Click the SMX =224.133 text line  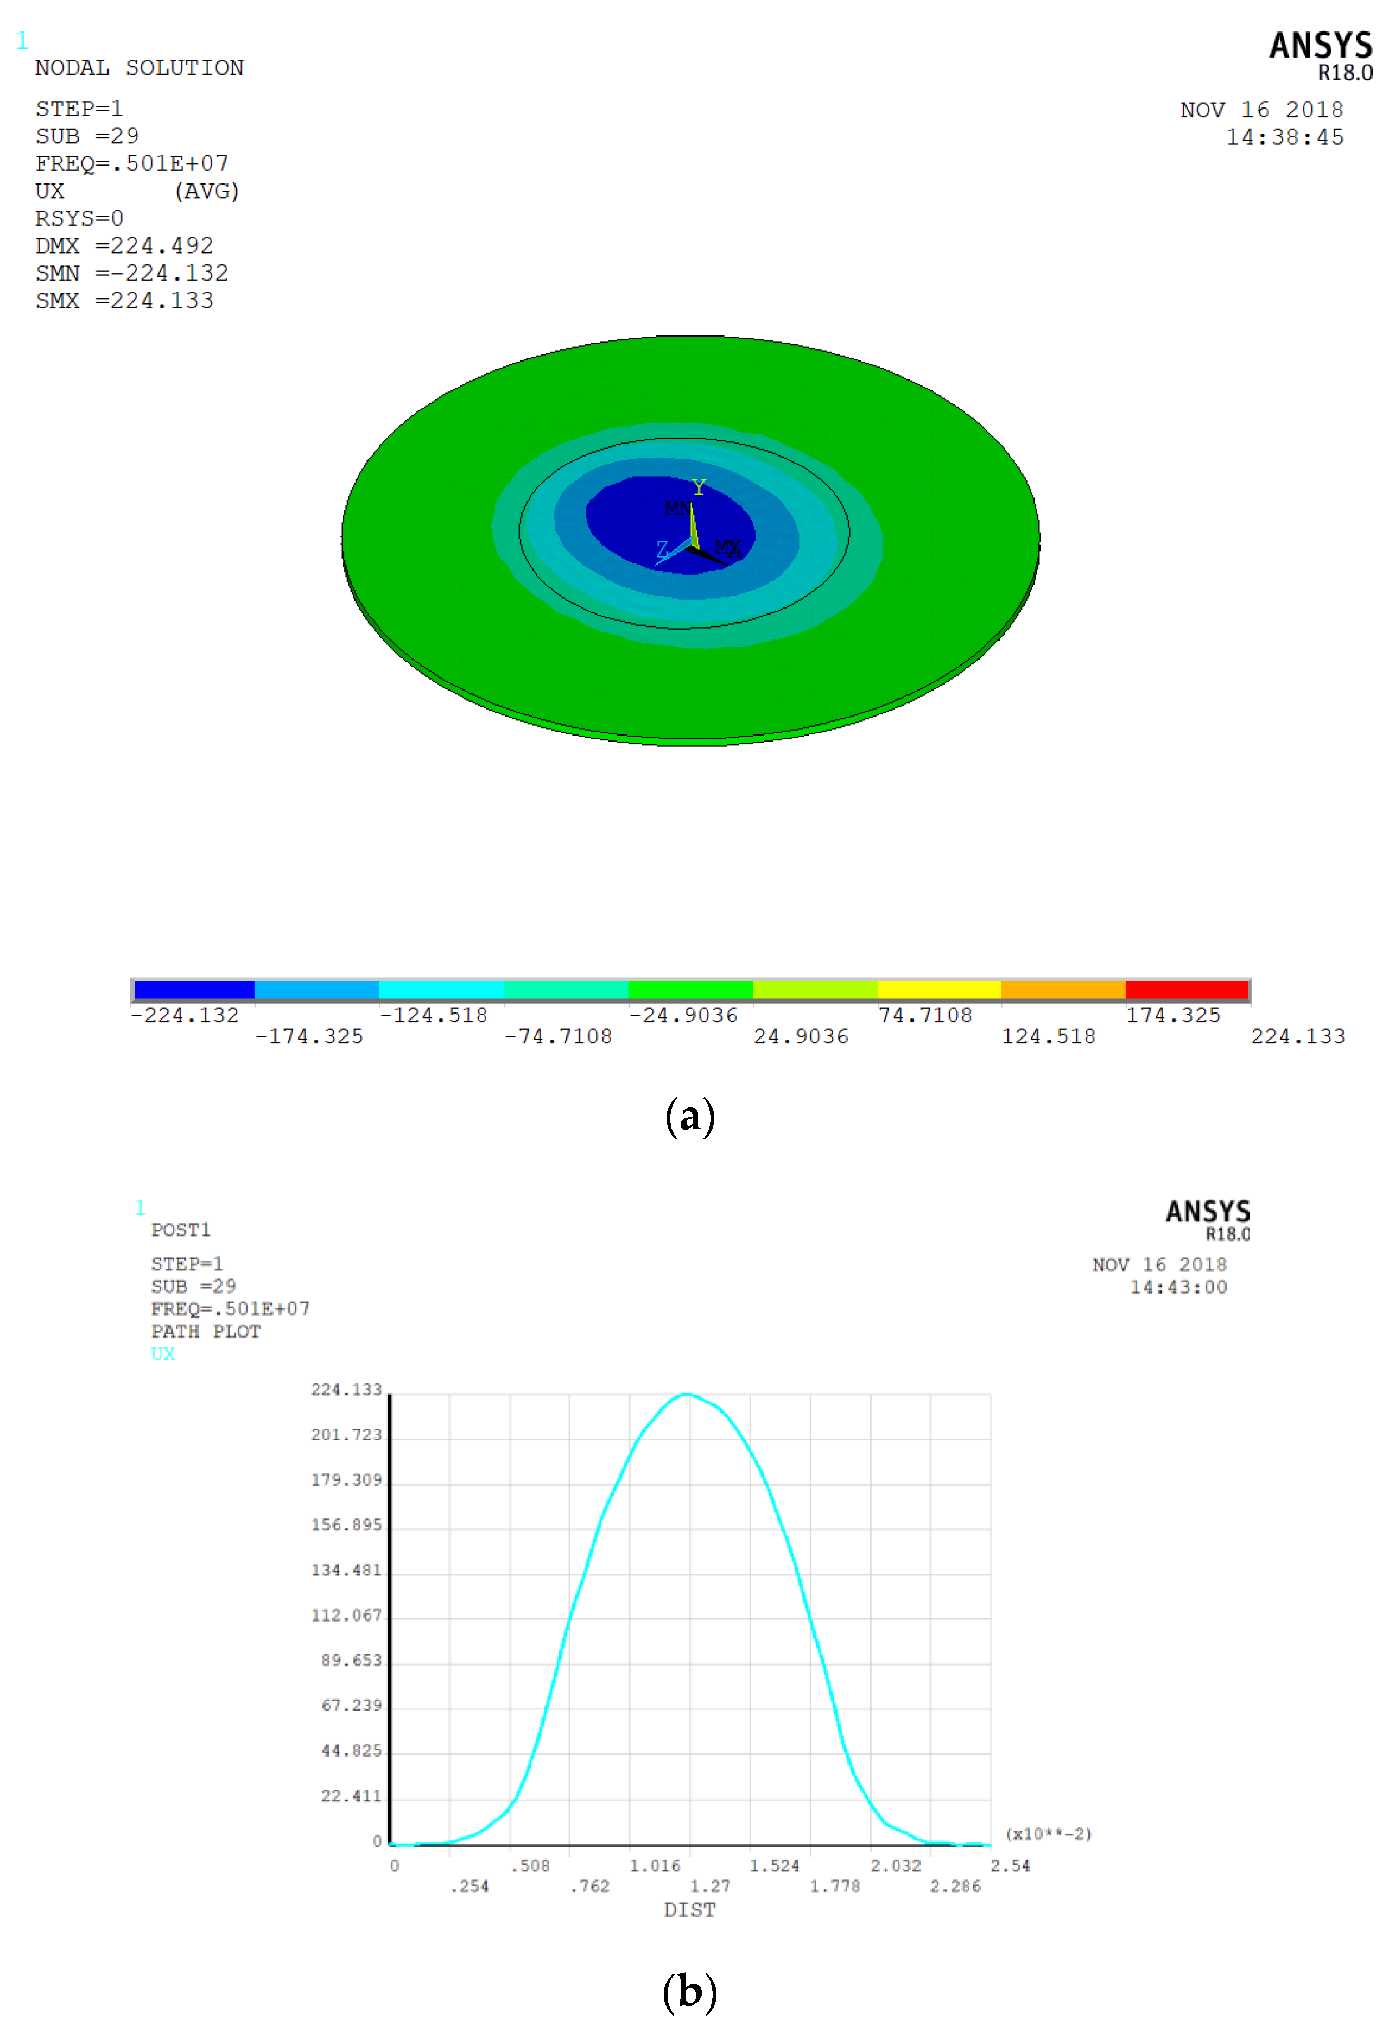124,301
